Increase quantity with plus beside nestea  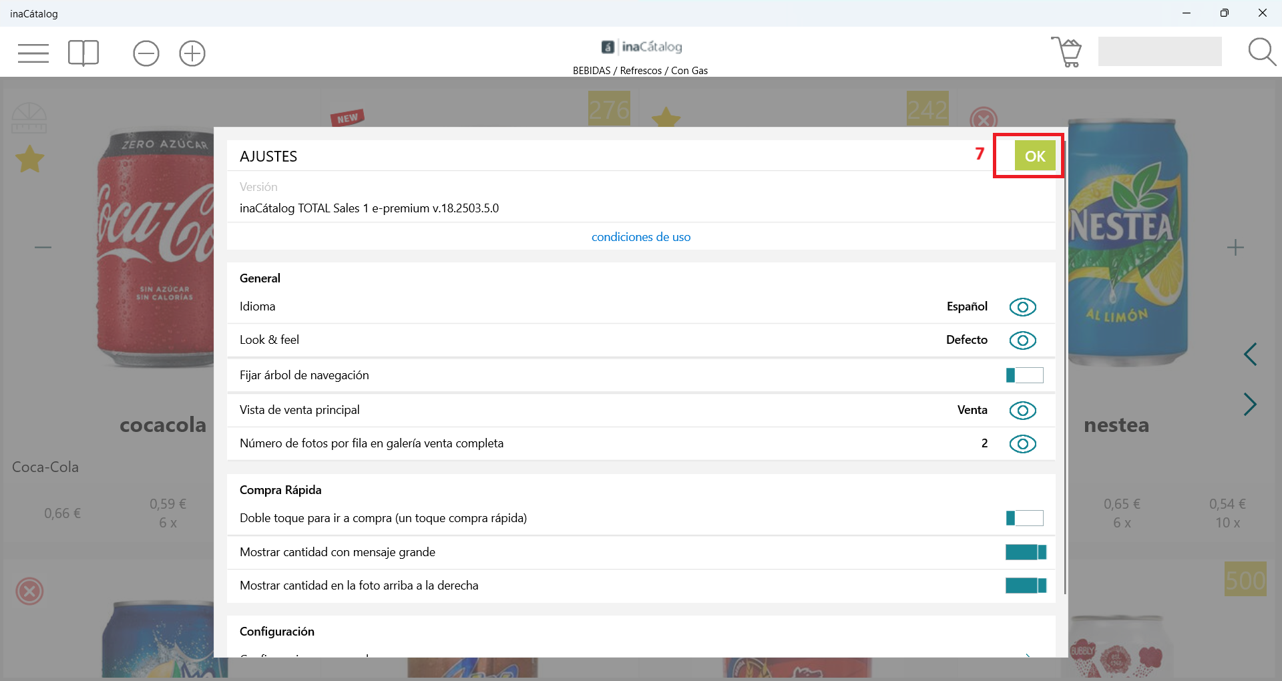point(1235,248)
